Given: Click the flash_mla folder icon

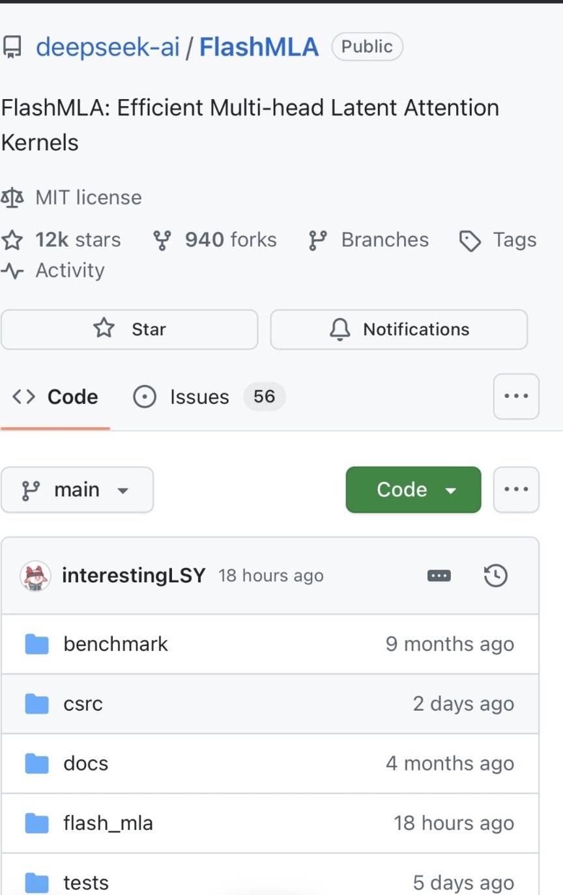Looking at the screenshot, I should click(37, 823).
